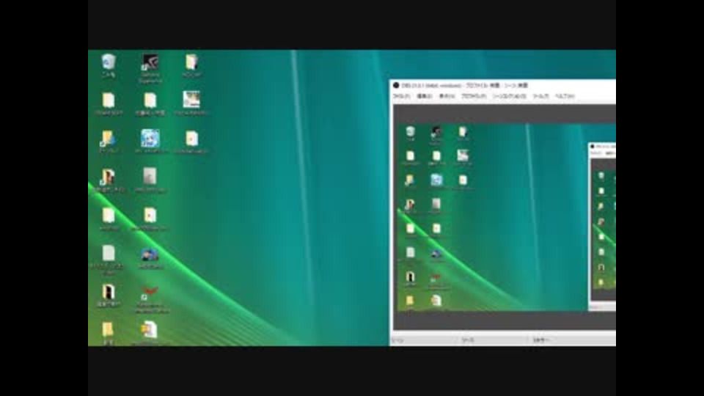Viewport: 704px width, 396px height.
Task: Select the picture thumbnail file on desktop
Action: pyautogui.click(x=191, y=103)
